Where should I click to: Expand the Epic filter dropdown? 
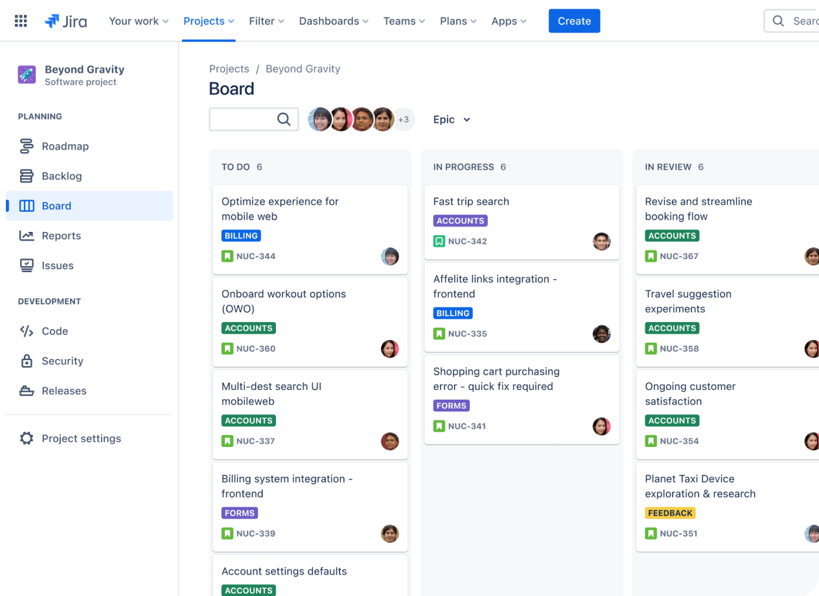pyautogui.click(x=452, y=119)
